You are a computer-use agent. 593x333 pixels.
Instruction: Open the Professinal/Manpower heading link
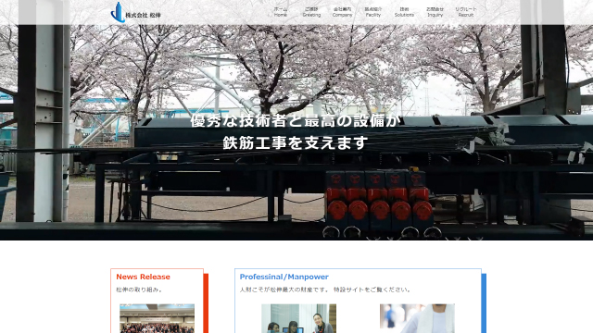click(284, 277)
